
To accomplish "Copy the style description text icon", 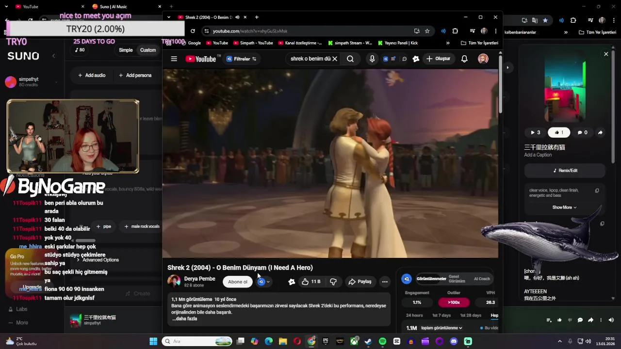I will pos(597,190).
